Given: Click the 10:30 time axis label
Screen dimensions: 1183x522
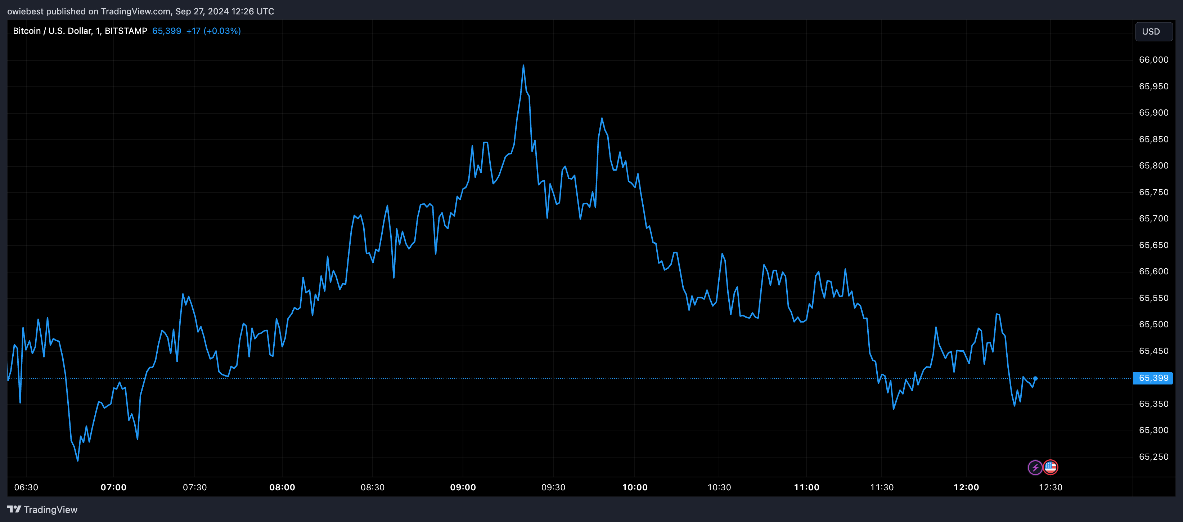Looking at the screenshot, I should (719, 487).
